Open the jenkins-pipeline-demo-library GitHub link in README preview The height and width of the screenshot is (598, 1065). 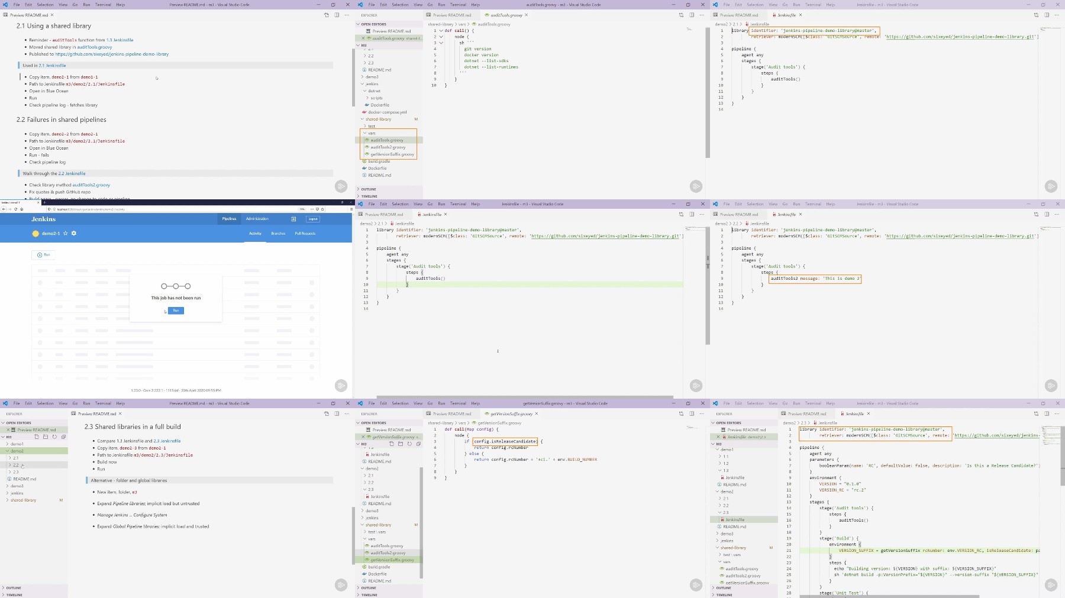coord(112,54)
